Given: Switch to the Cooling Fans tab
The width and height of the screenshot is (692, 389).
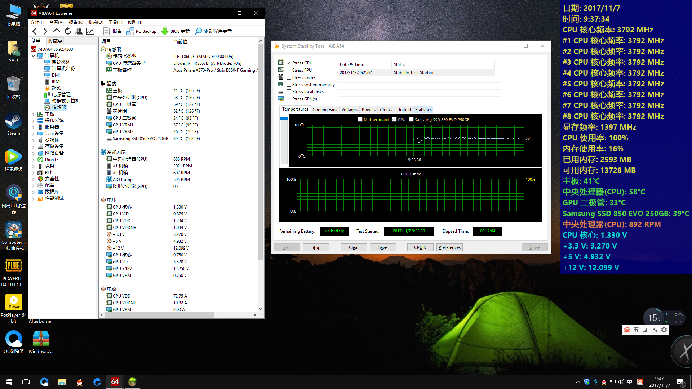Looking at the screenshot, I should [325, 110].
